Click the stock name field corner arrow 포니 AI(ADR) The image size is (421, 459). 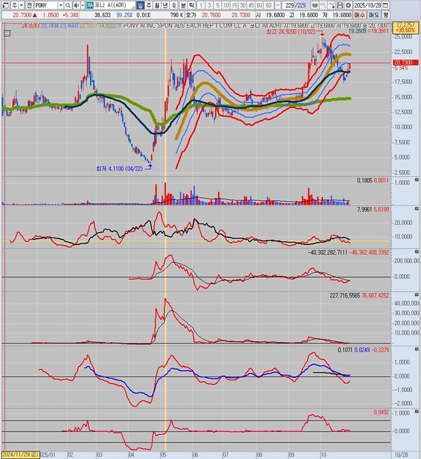[133, 6]
